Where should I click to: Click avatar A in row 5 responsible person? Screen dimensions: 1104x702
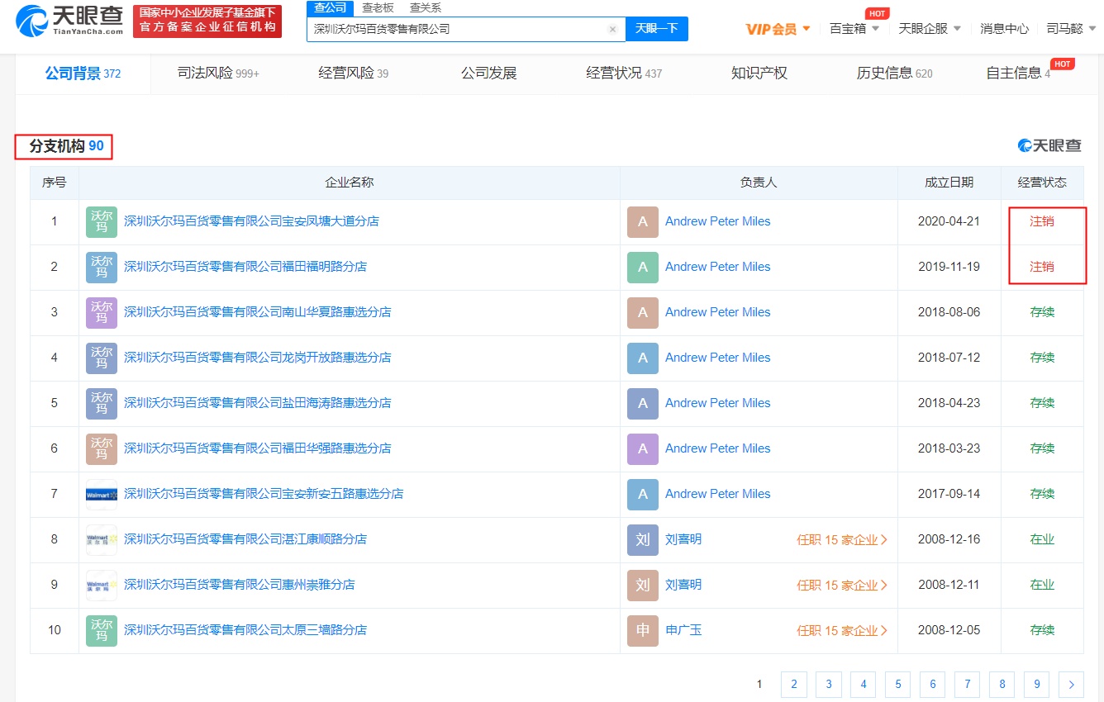click(643, 403)
